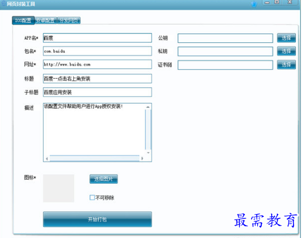Click the app logo icon in title bar
Image resolution: width=302 pixels, height=238 pixels.
pyautogui.click(x=3, y=3)
